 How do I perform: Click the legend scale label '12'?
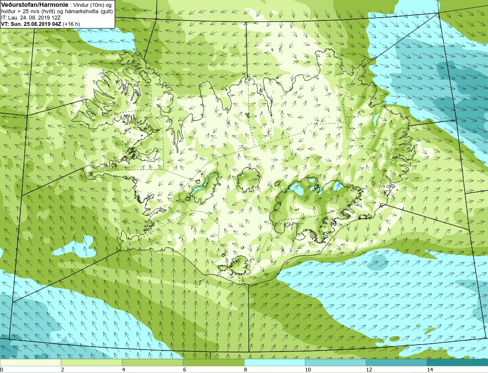[369, 370]
